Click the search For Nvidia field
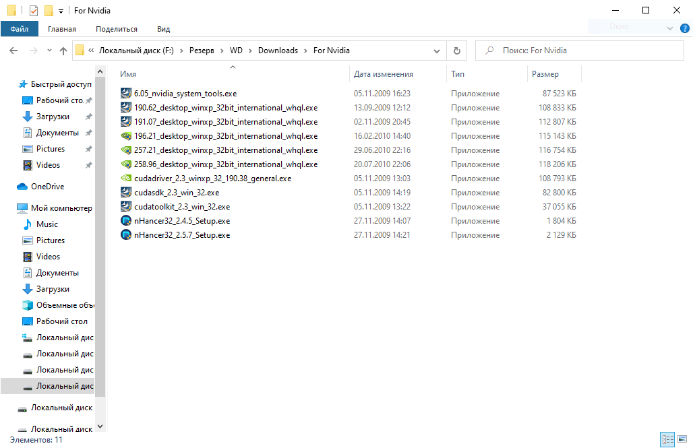Screen dimensions: 693x448 pyautogui.click(x=580, y=51)
